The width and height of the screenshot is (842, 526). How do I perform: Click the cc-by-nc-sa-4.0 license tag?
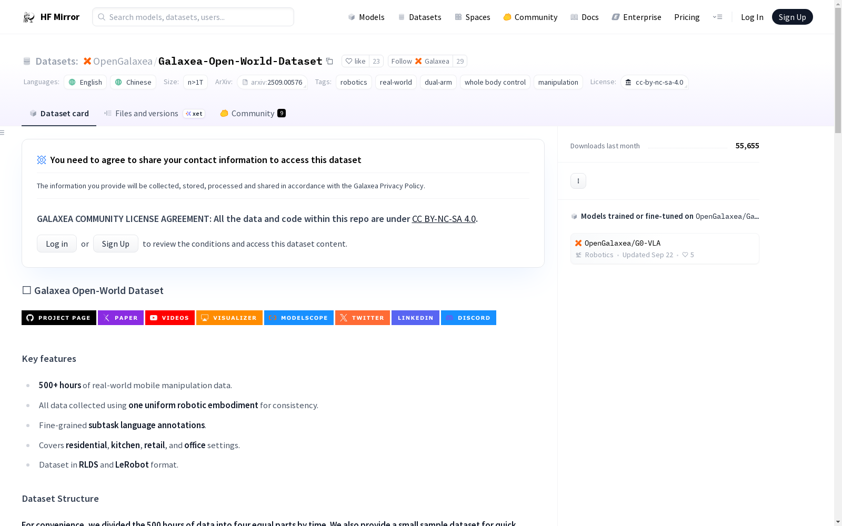[x=655, y=82]
